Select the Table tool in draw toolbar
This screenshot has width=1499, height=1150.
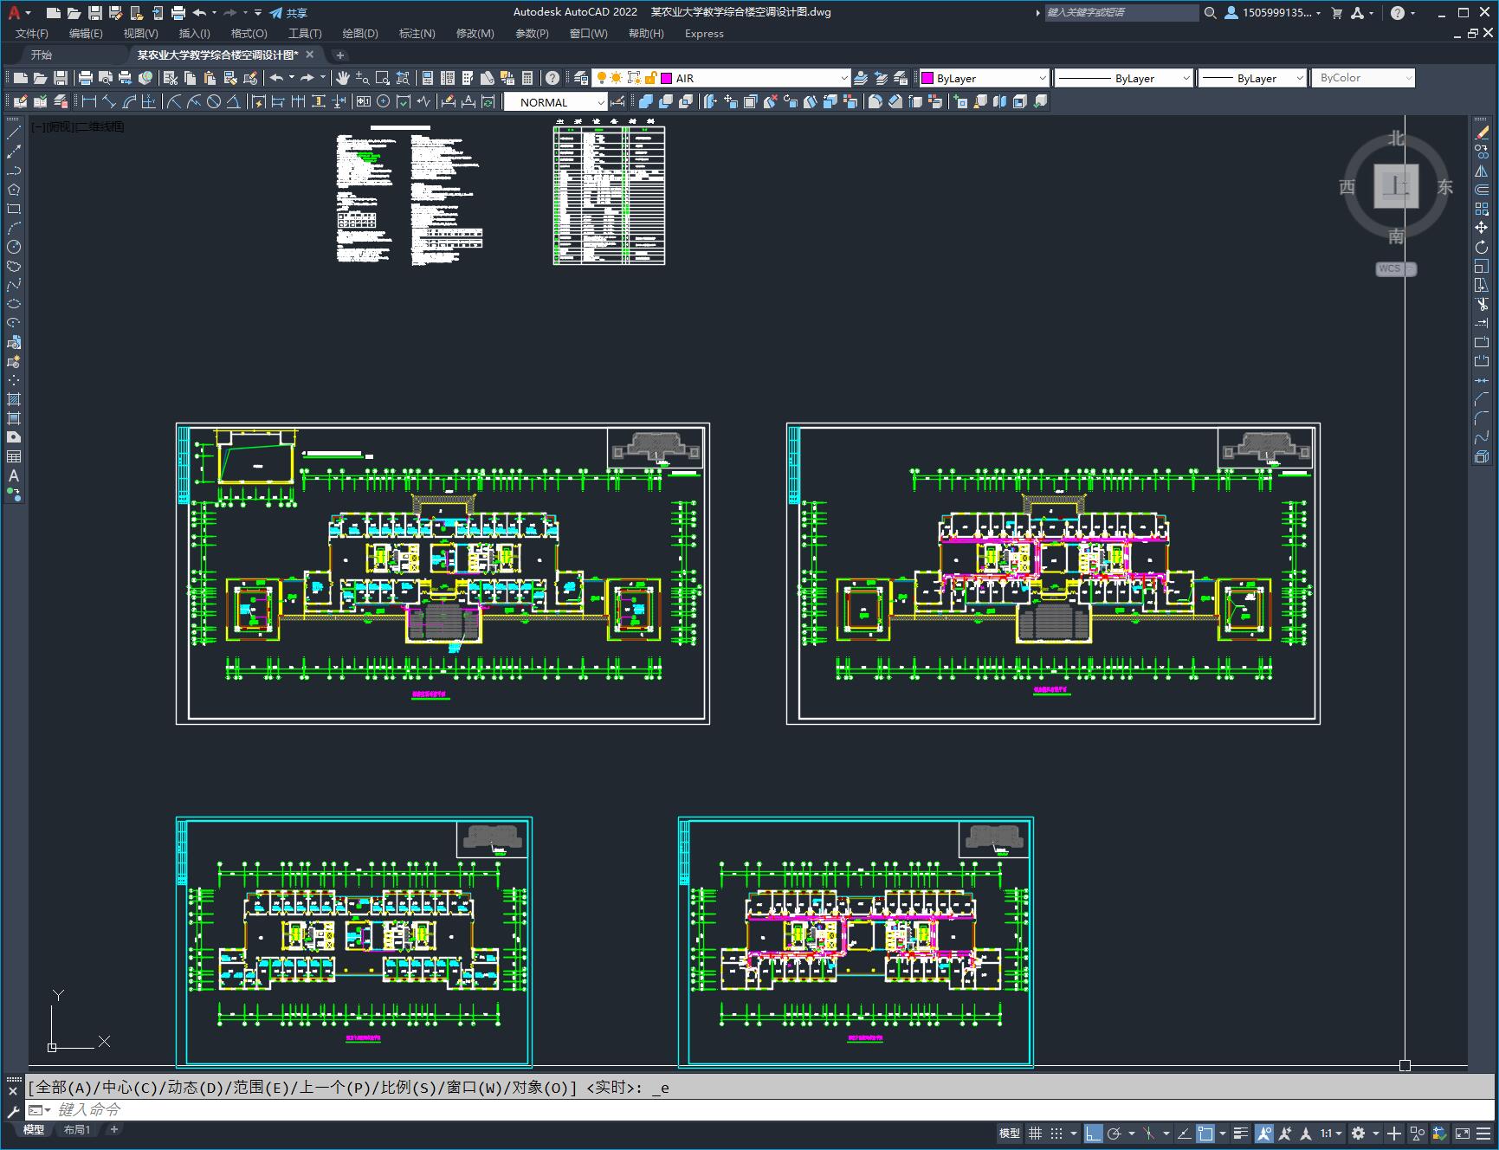[x=14, y=456]
